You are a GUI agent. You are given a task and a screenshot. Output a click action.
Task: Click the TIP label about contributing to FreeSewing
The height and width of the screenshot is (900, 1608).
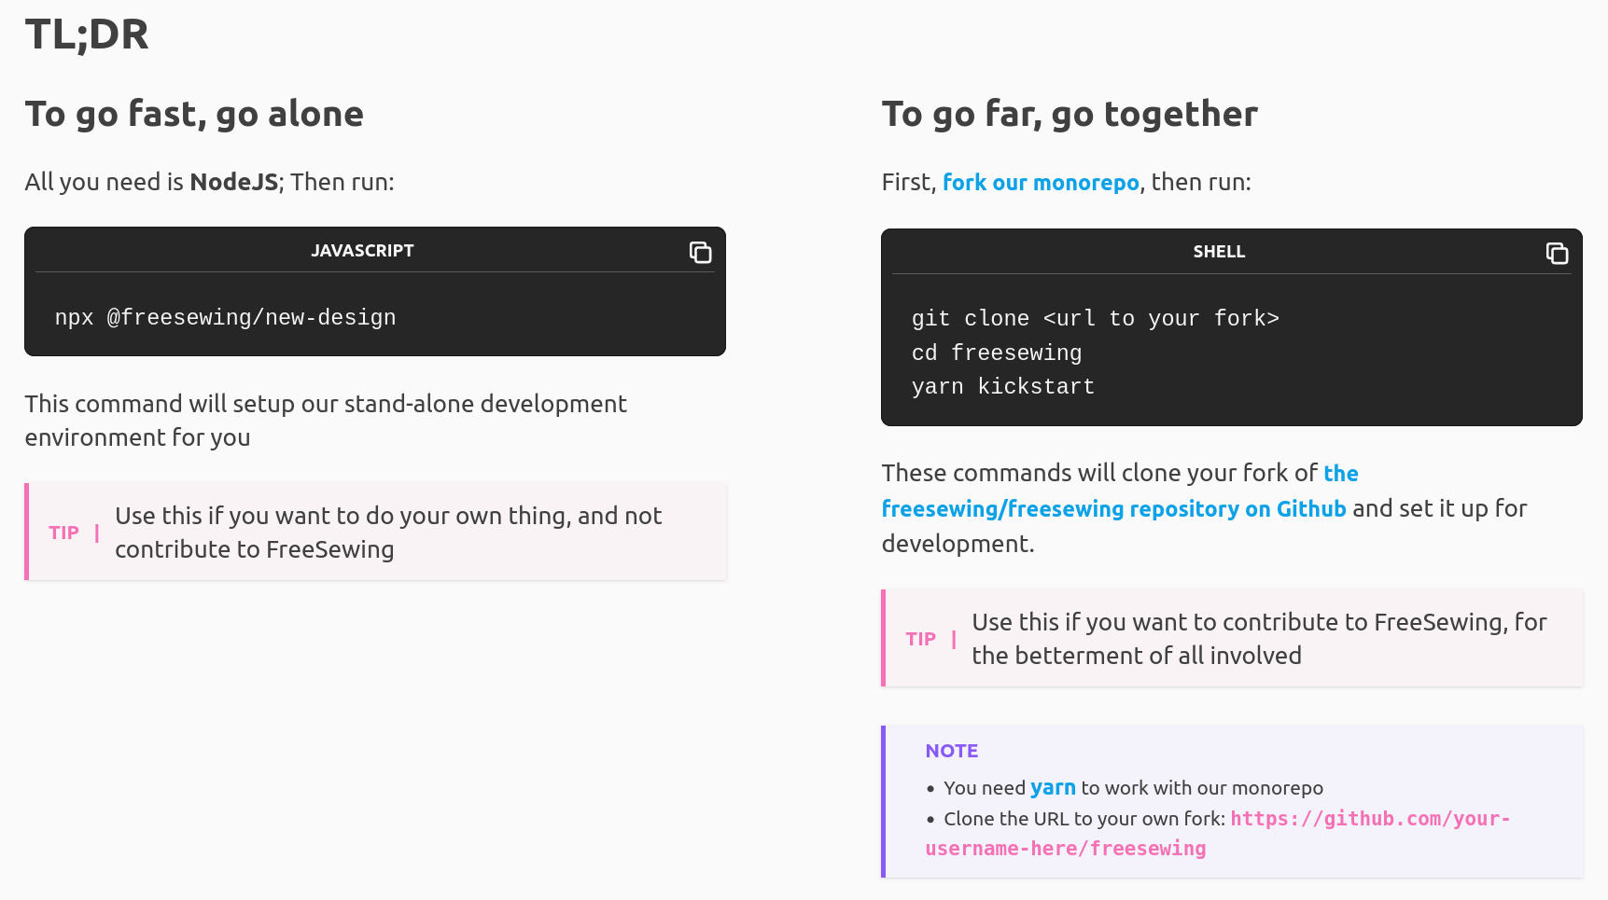click(x=920, y=639)
